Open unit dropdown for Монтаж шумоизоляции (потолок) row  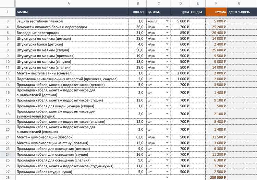[167, 137]
